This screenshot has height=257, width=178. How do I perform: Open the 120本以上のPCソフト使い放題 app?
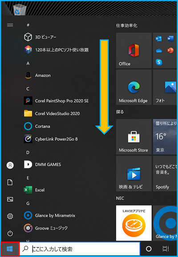click(x=56, y=50)
